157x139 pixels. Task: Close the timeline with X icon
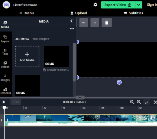click(155, 102)
